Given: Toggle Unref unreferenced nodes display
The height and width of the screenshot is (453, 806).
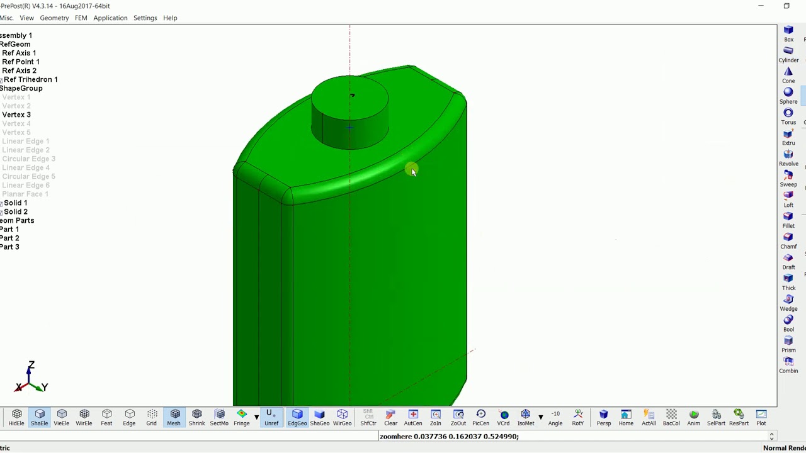Looking at the screenshot, I should click(x=271, y=418).
